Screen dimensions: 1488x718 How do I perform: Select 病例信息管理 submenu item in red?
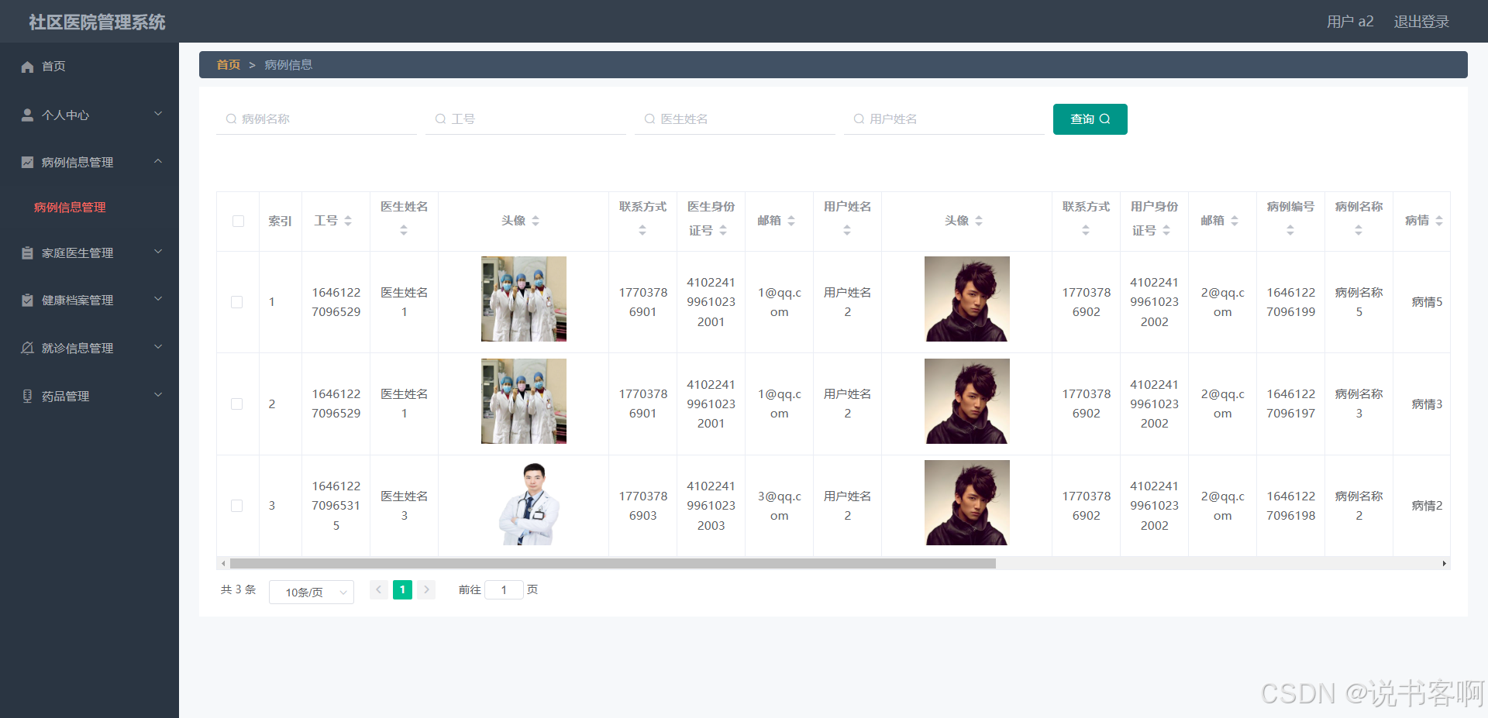tap(70, 208)
